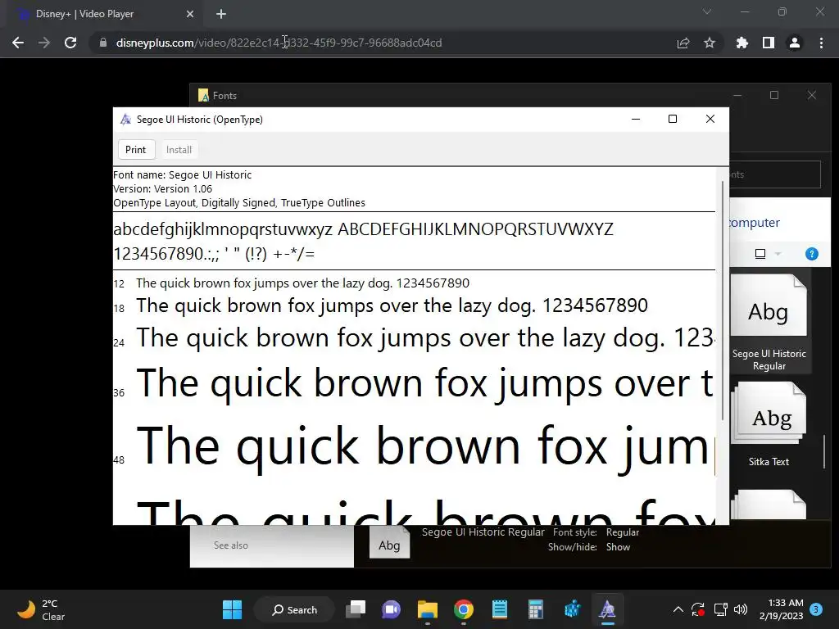Reload the Disney+ page
This screenshot has height=629, width=839.
click(70, 43)
